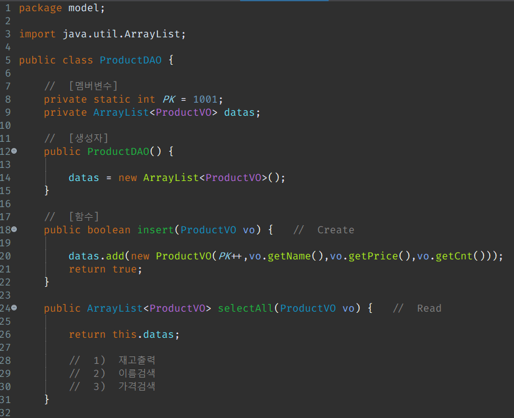Screen dimensions: 514x418
Task: Click the constructor name 'ProductDAO()' on line 12
Action: click(x=124, y=151)
